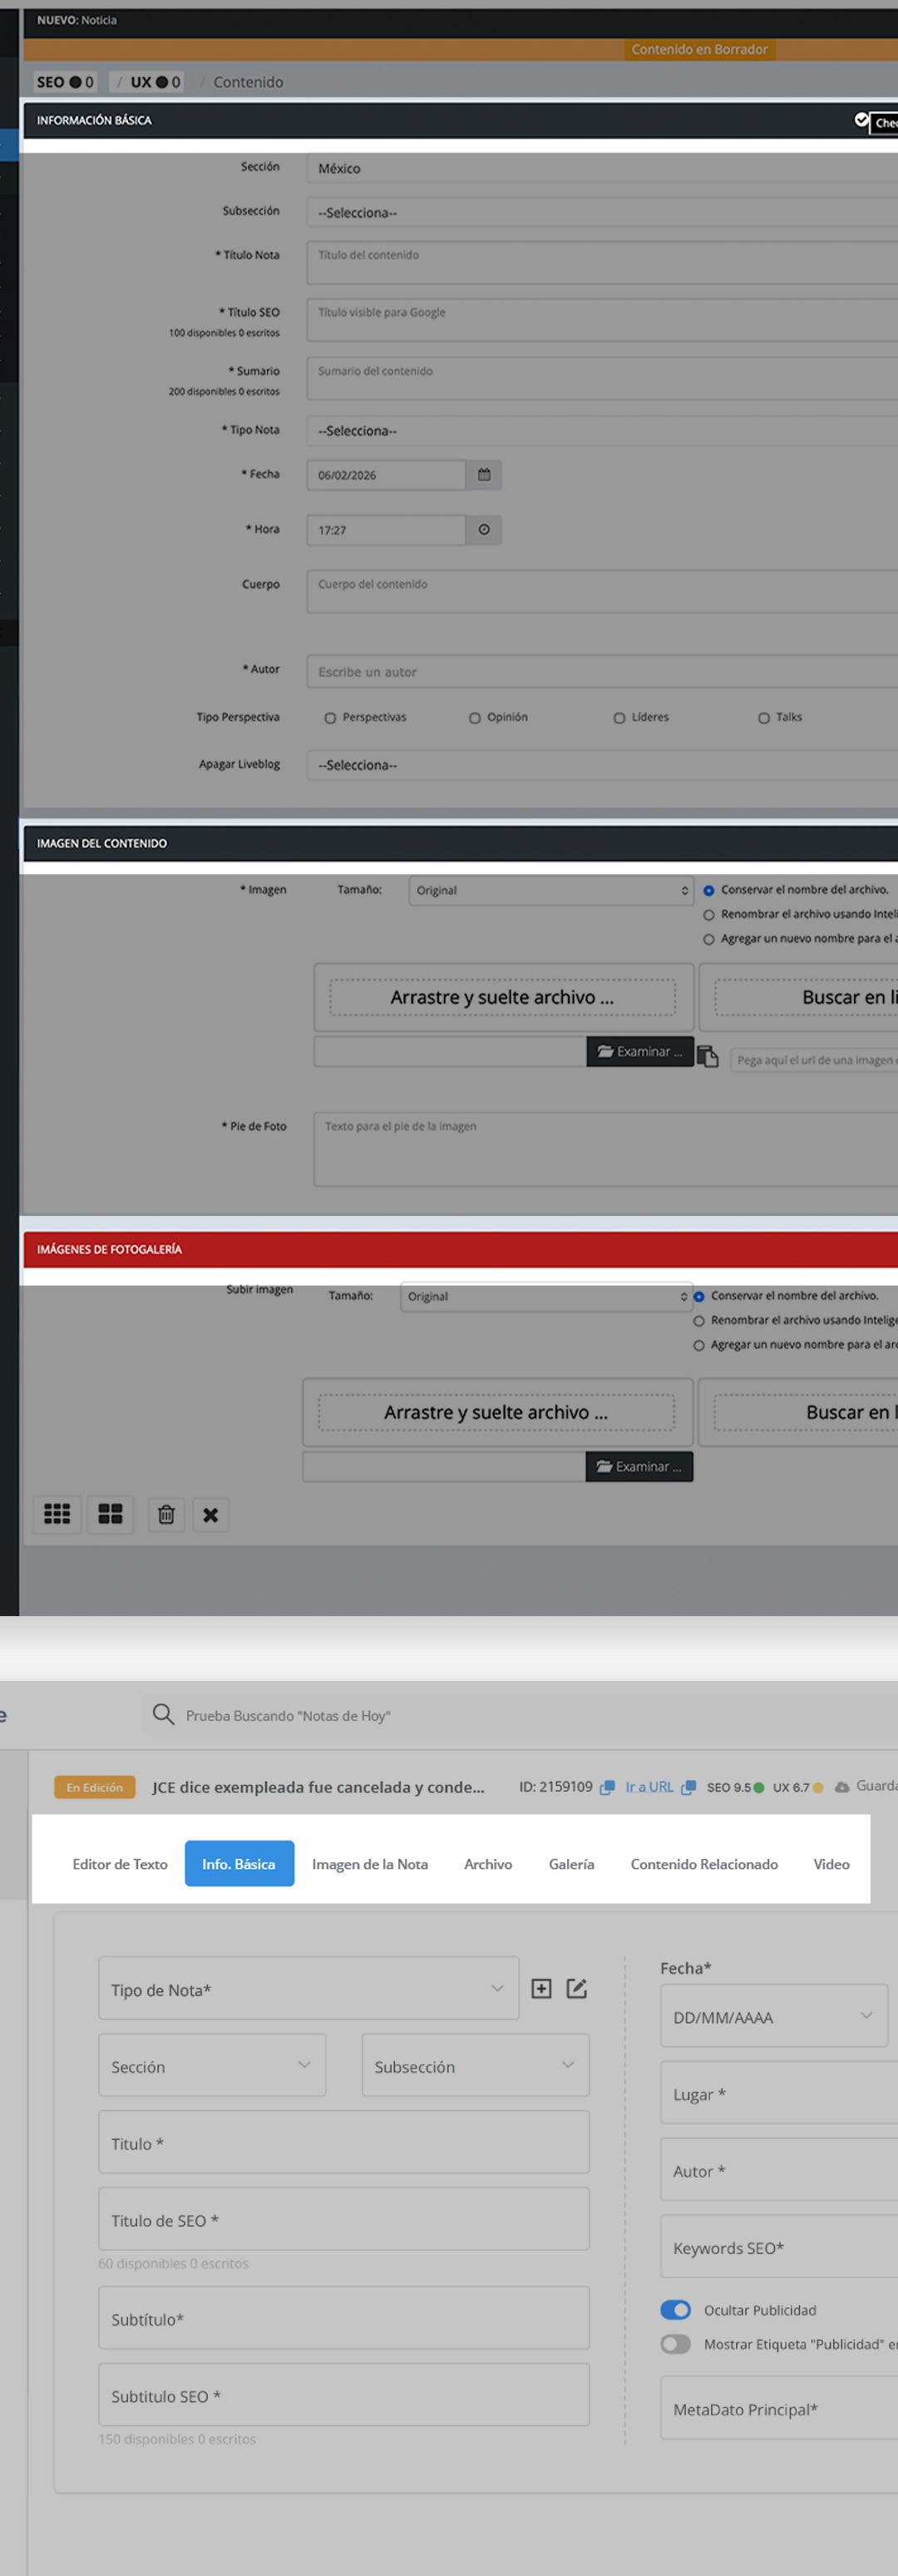
Task: Click the SEO 9.5 score indicator
Action: pyautogui.click(x=735, y=1787)
